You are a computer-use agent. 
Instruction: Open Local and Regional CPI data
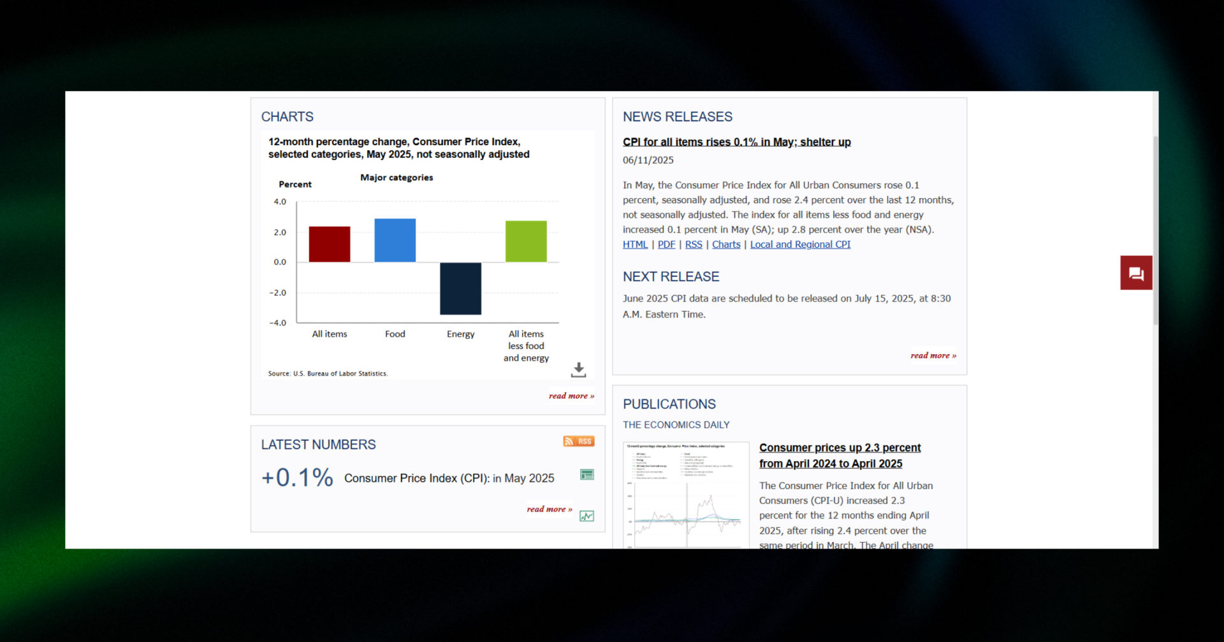800,244
